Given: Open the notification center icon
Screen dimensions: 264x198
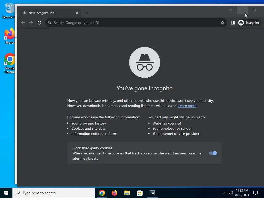Looking at the screenshot, I should 255,193.
